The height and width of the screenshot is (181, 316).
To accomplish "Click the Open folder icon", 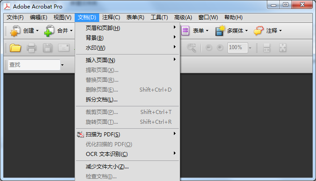I will [x=16, y=47].
